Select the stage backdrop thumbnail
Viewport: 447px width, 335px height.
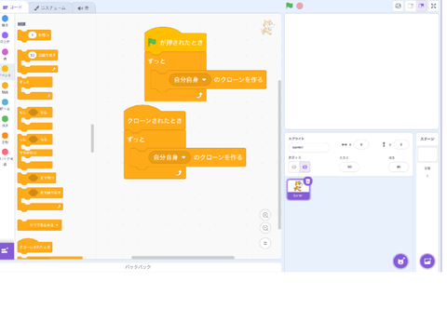427,154
